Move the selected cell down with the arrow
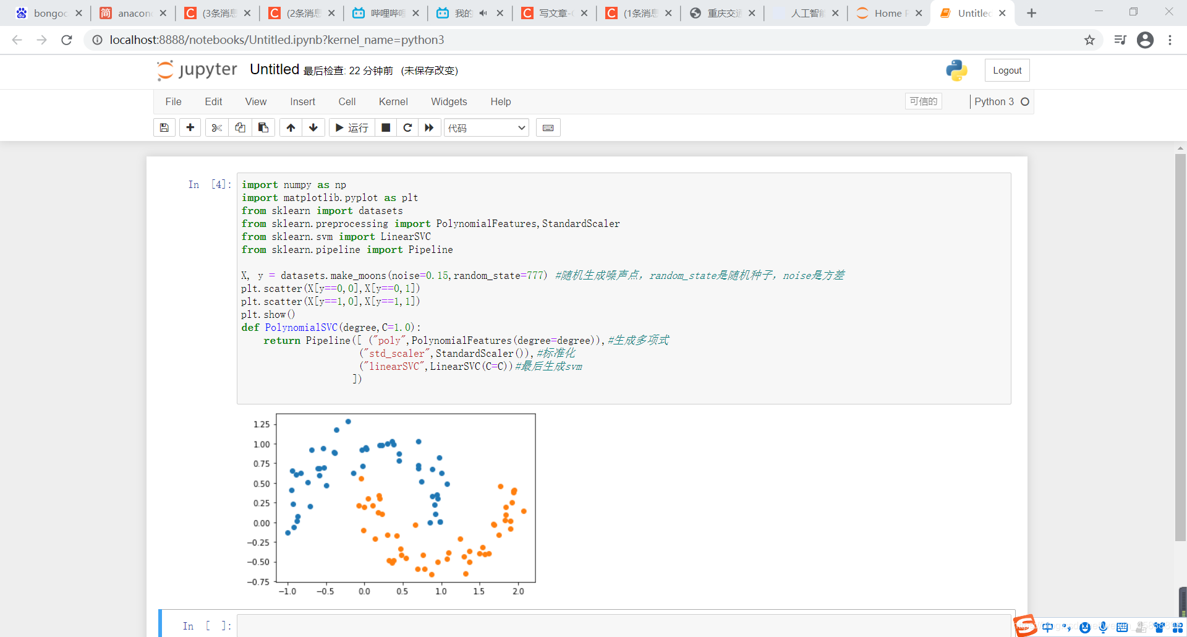 click(x=313, y=127)
